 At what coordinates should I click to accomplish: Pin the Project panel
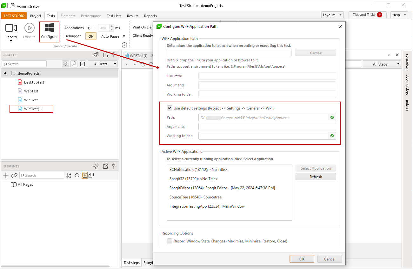pos(114,55)
